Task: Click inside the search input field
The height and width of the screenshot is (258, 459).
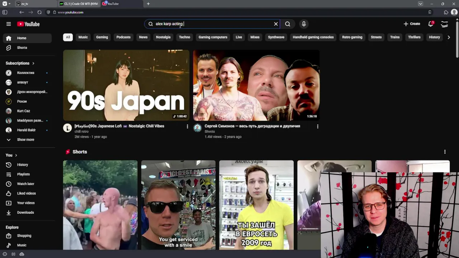Action: pos(212,24)
